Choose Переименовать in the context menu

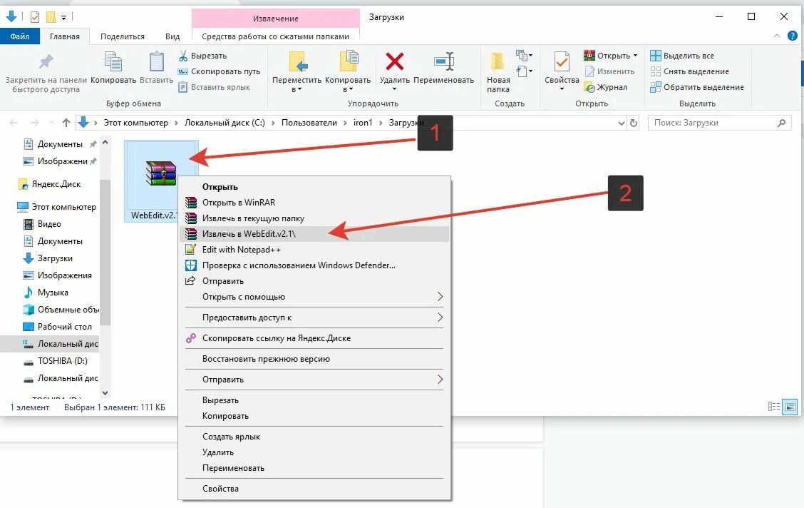coord(314,468)
